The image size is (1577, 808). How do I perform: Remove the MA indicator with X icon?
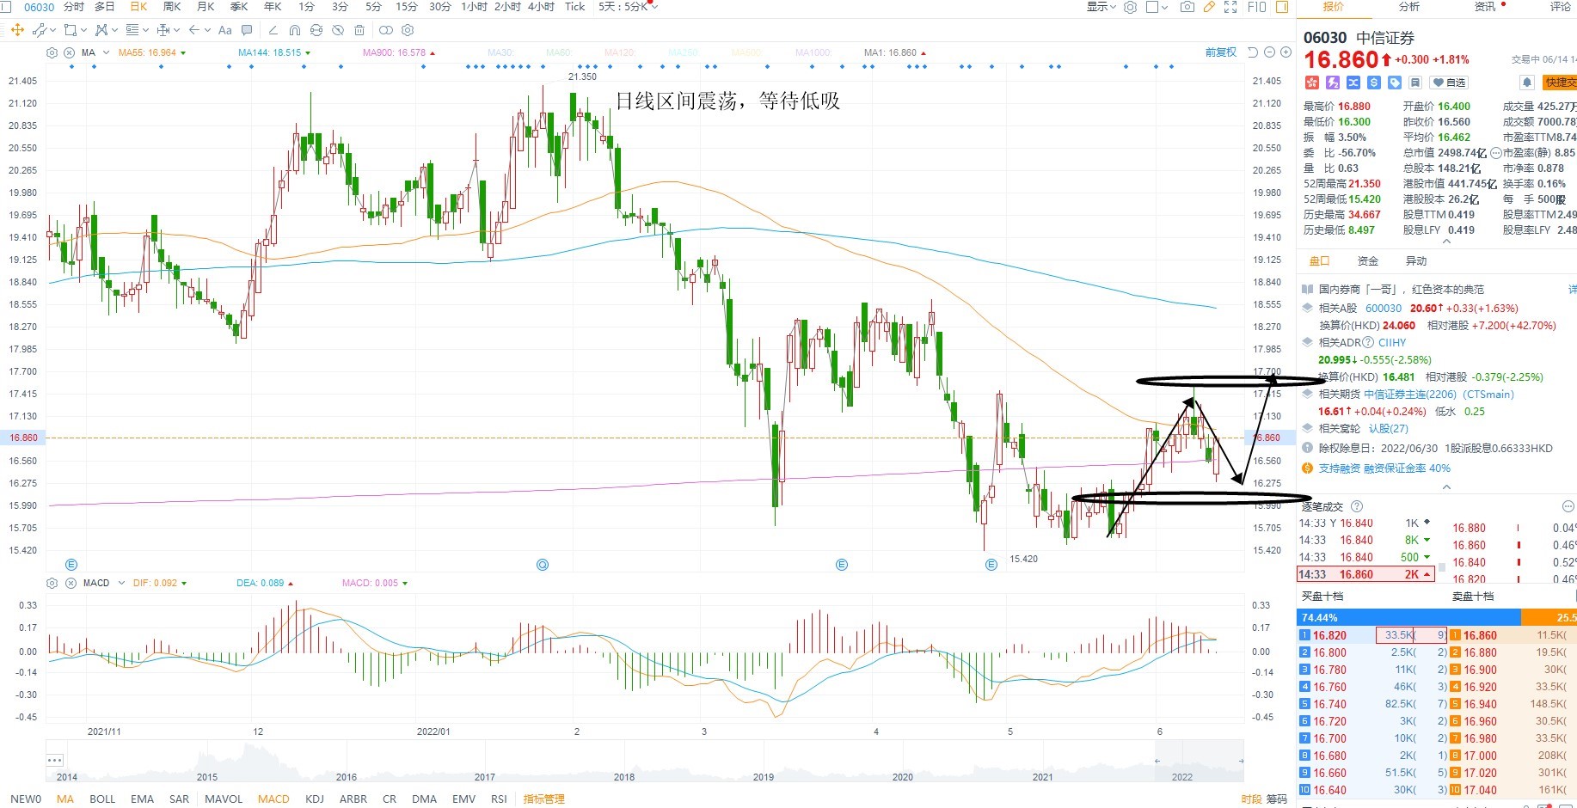click(70, 52)
